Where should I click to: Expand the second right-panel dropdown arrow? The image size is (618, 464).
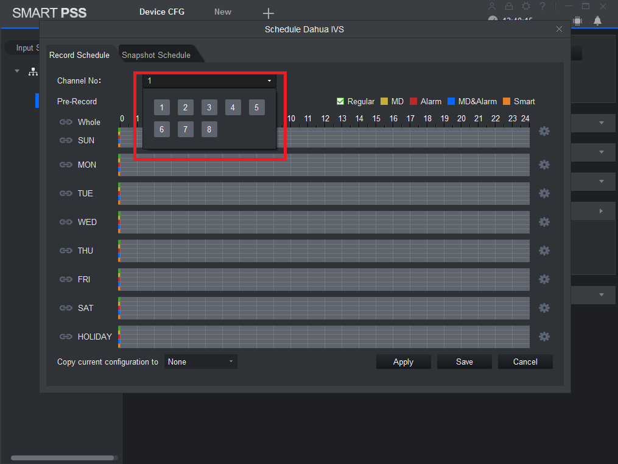tap(602, 152)
